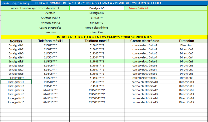Viewport: 208px width, 122px height.
Task: Click the blue title 'BUSCA EL NOMBRE DE LA CELDA C2'
Action: click(x=98, y=3)
